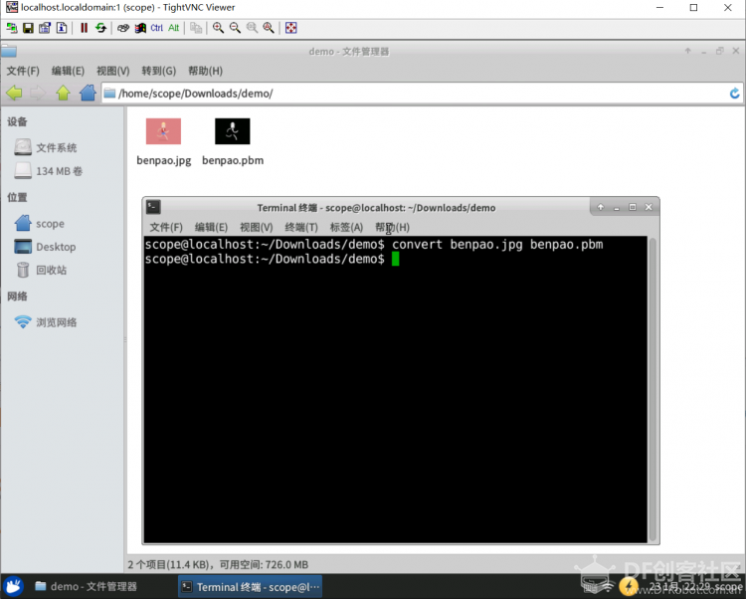This screenshot has height=599, width=746.
Task: Show connection info icon
Action: [x=62, y=28]
